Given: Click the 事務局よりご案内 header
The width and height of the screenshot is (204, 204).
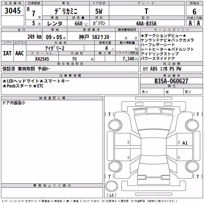Looking at the screenshot, I should (x=52, y=186).
